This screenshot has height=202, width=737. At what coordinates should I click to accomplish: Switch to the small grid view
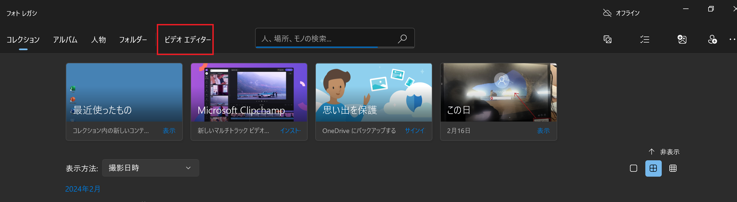click(673, 168)
